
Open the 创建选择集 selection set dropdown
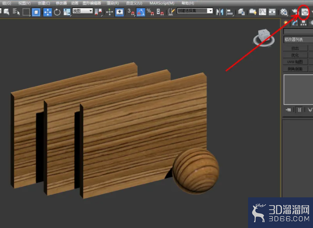(x=195, y=11)
